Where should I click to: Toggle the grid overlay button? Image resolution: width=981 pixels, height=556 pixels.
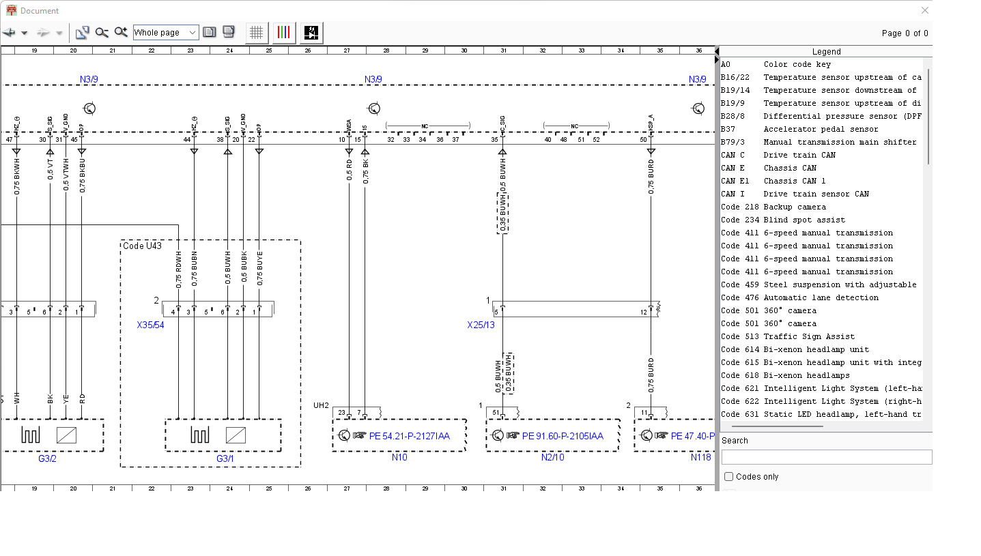257,33
